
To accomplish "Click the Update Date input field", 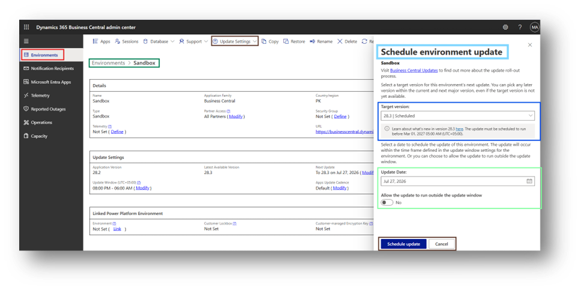I will click(457, 181).
